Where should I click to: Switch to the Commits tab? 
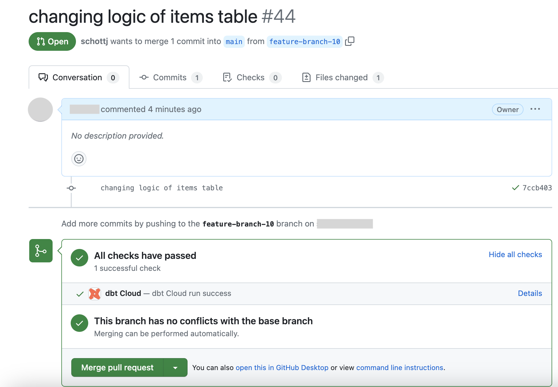click(x=169, y=77)
